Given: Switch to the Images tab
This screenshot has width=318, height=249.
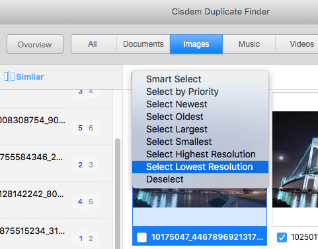Looking at the screenshot, I should point(196,44).
